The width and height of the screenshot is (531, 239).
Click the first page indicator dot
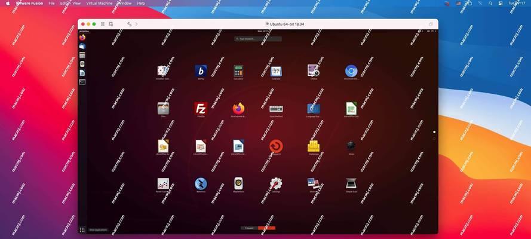pyautogui.click(x=434, y=132)
